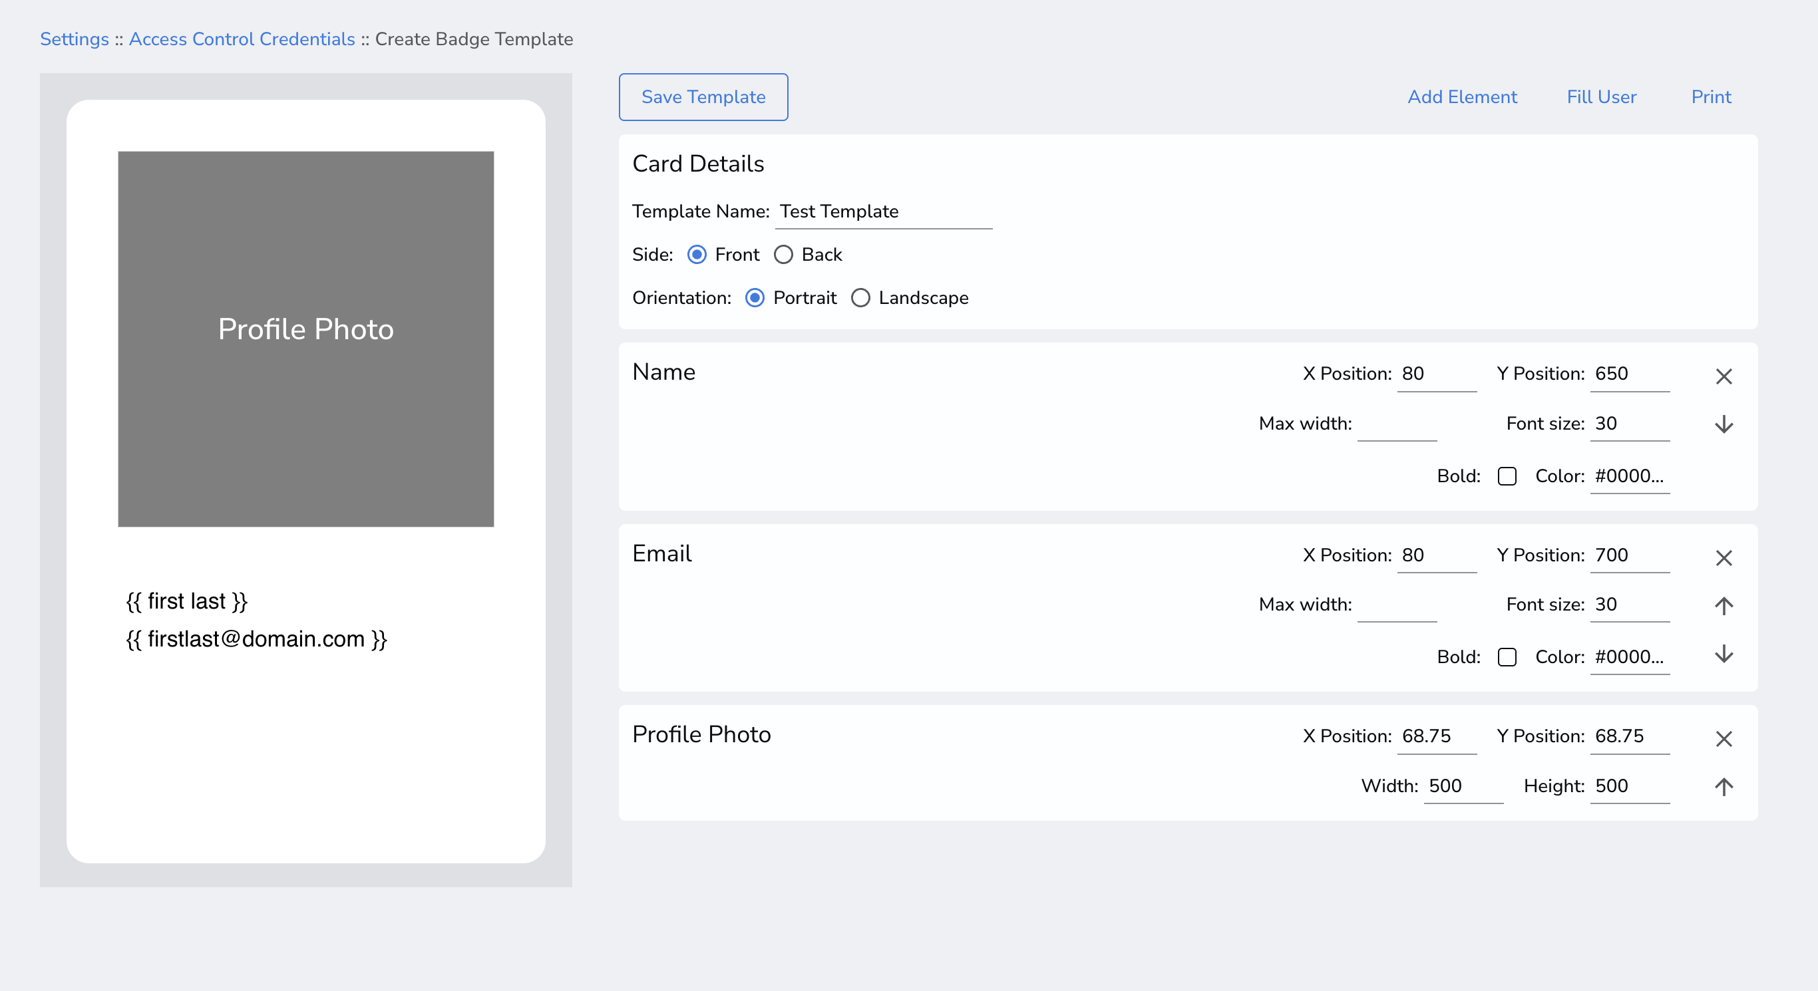This screenshot has height=991, width=1818.
Task: Click the Print link
Action: click(1711, 96)
